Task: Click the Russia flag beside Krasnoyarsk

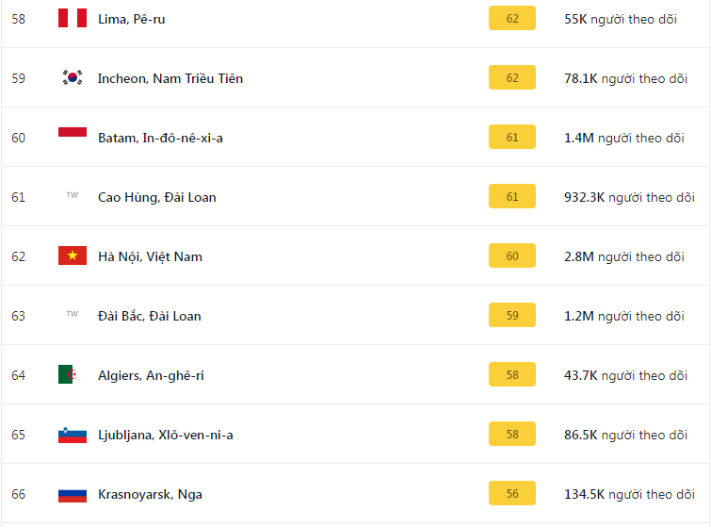Action: point(73,494)
